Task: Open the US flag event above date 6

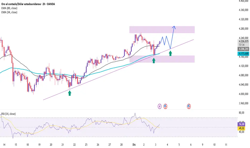Action: 189,106
